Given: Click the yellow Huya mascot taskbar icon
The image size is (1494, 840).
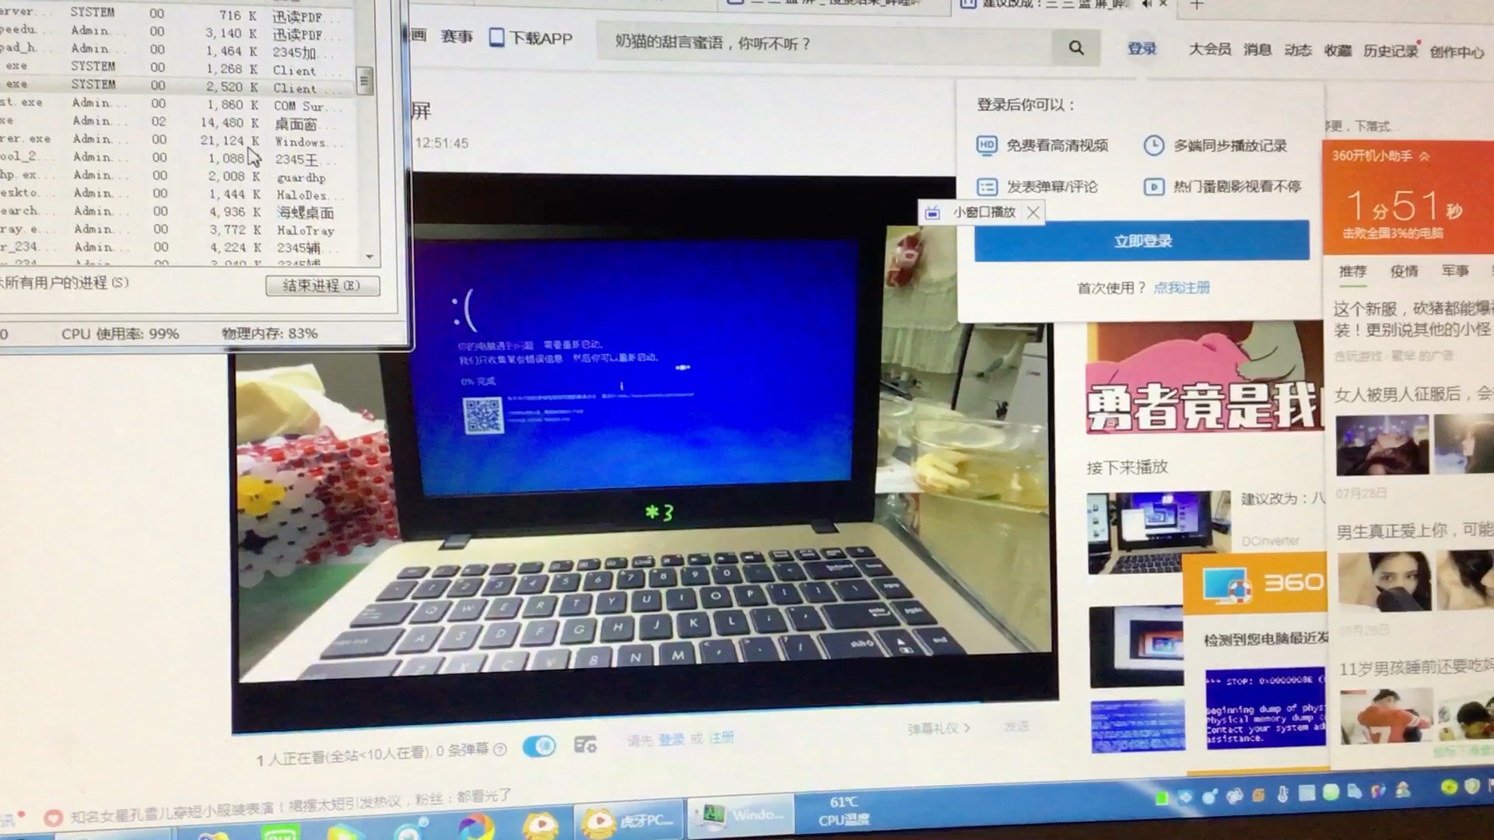Looking at the screenshot, I should pos(541,824).
